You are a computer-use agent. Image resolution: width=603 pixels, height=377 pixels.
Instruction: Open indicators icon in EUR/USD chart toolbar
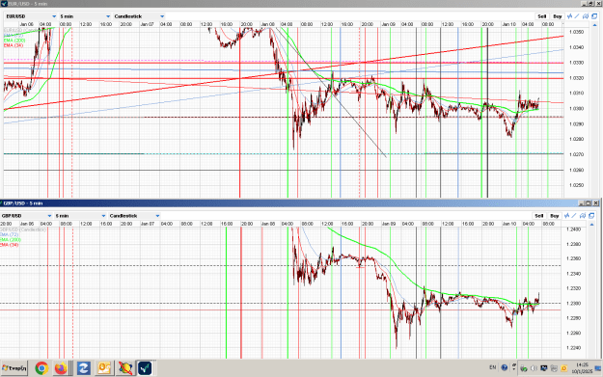(569, 16)
